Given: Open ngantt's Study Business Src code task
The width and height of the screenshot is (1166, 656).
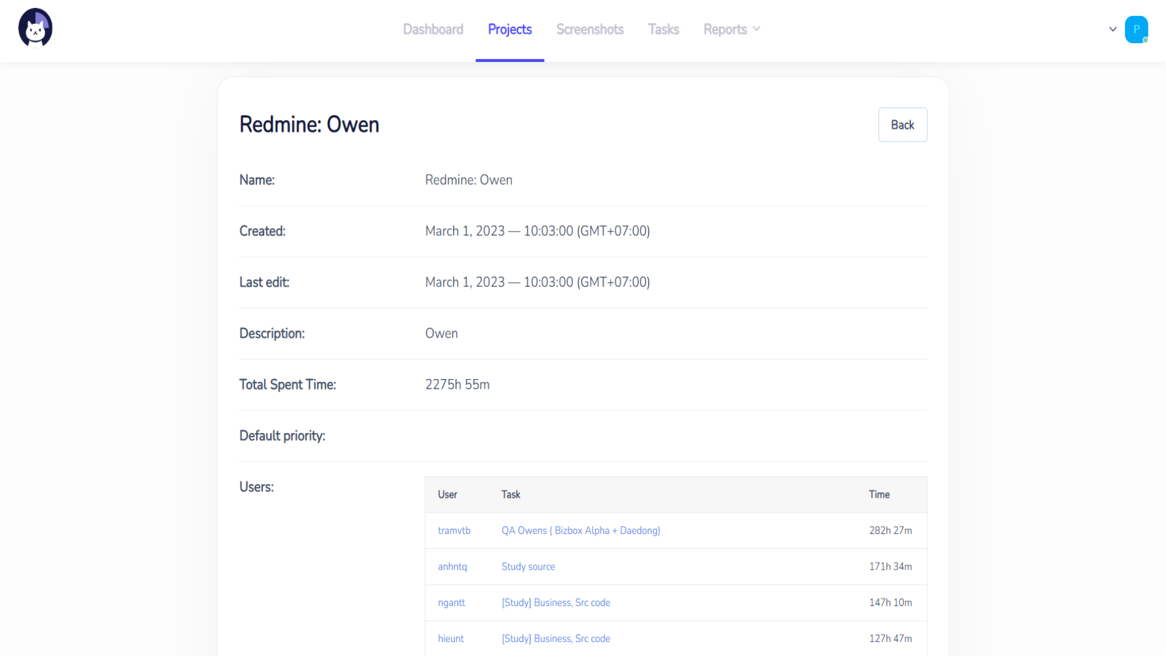Looking at the screenshot, I should (x=556, y=603).
